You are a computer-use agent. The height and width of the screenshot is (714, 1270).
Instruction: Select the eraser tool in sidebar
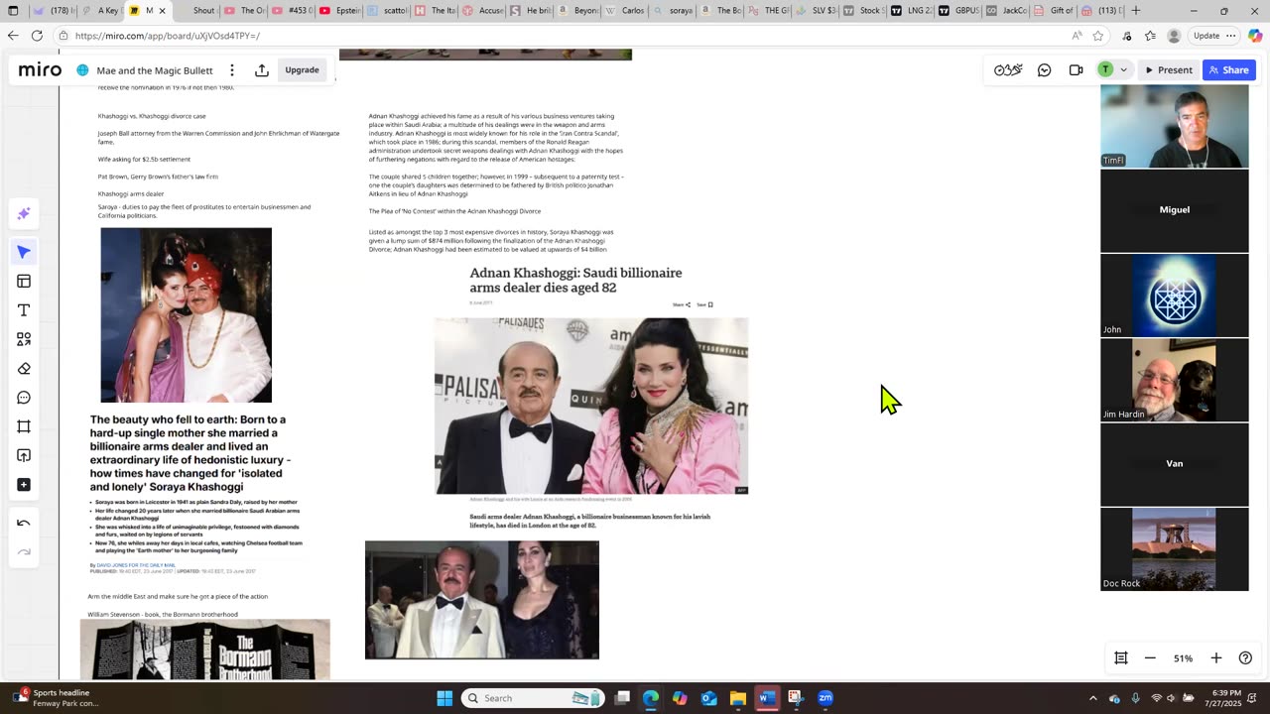click(x=24, y=369)
